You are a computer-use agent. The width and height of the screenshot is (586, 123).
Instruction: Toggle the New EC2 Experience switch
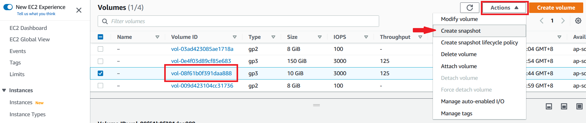(x=8, y=7)
